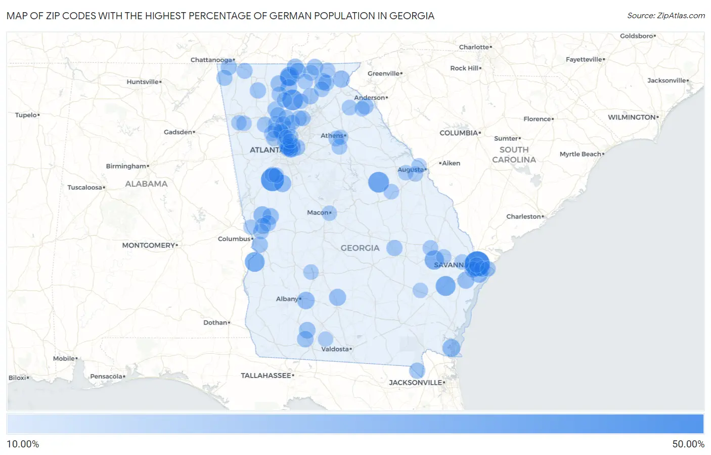Click the GEORGIA state label
Image resolution: width=711 pixels, height=455 pixels.
[360, 248]
